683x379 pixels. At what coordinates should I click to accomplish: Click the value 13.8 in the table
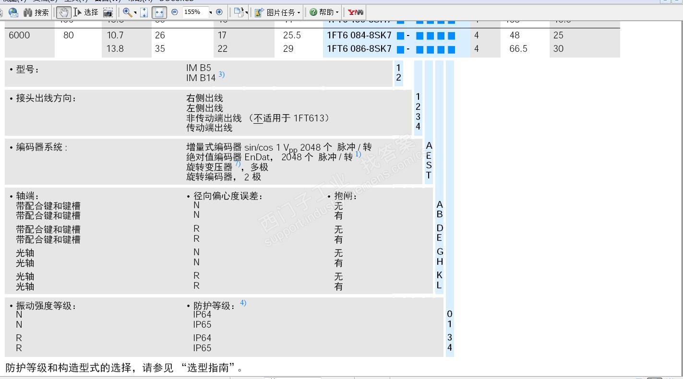pos(115,48)
